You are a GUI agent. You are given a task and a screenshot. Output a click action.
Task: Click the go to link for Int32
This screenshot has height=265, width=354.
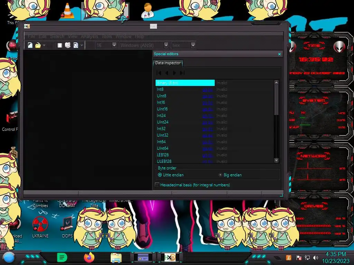[x=207, y=129]
